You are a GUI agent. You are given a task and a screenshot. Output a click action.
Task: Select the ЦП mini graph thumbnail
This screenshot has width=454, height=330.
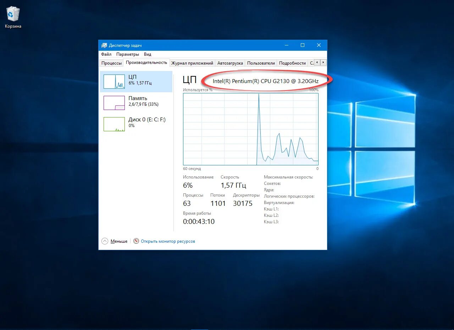114,82
